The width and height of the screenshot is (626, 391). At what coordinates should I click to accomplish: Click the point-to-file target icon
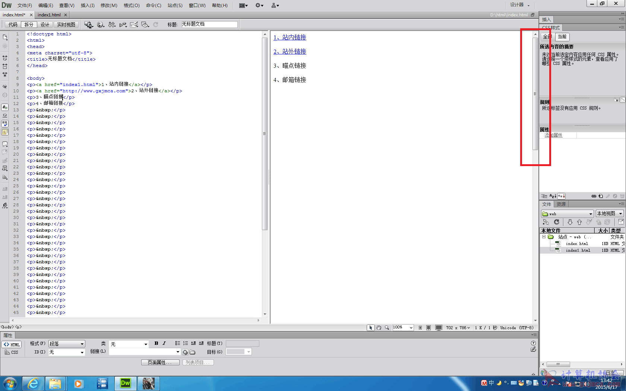click(185, 352)
